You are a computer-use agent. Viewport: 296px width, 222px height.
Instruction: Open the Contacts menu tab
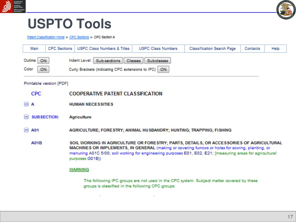252,49
